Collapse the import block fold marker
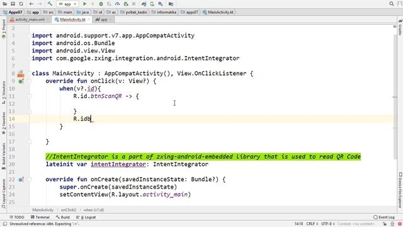Image resolution: width=403 pixels, height=227 pixels. click(x=30, y=36)
